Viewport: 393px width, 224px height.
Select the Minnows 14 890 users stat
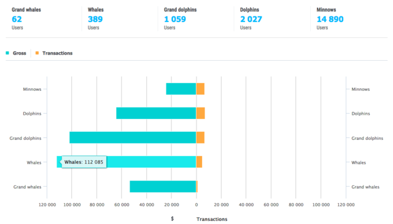[330, 19]
